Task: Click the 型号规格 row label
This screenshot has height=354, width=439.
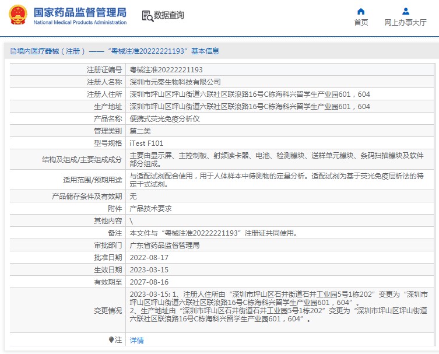Action: pyautogui.click(x=108, y=143)
